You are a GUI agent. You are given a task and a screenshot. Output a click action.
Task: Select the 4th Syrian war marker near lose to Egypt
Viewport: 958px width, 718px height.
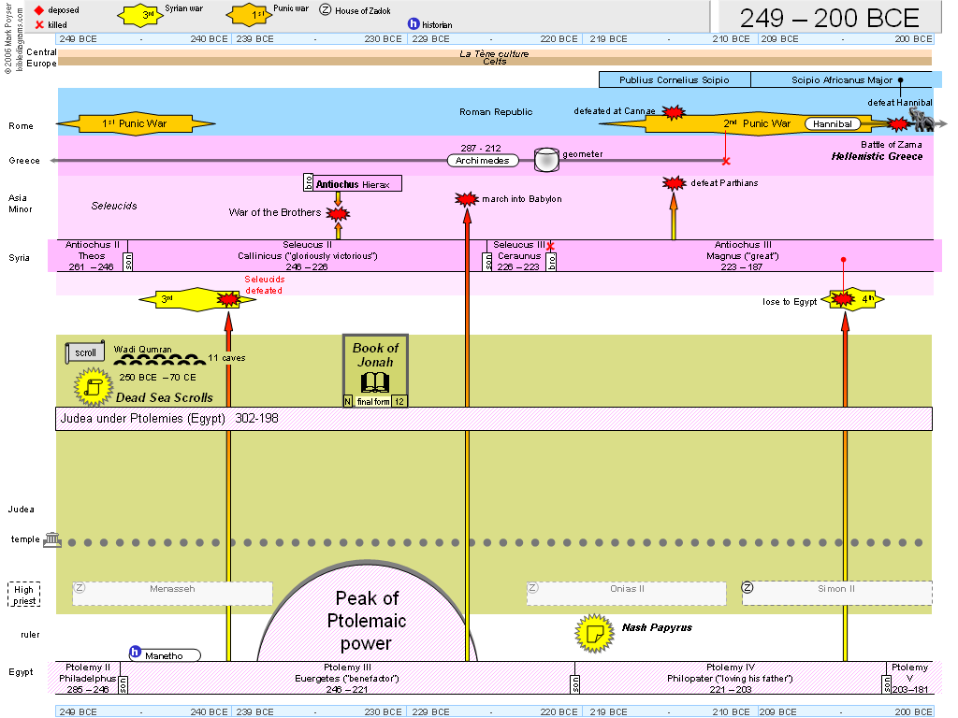[851, 299]
